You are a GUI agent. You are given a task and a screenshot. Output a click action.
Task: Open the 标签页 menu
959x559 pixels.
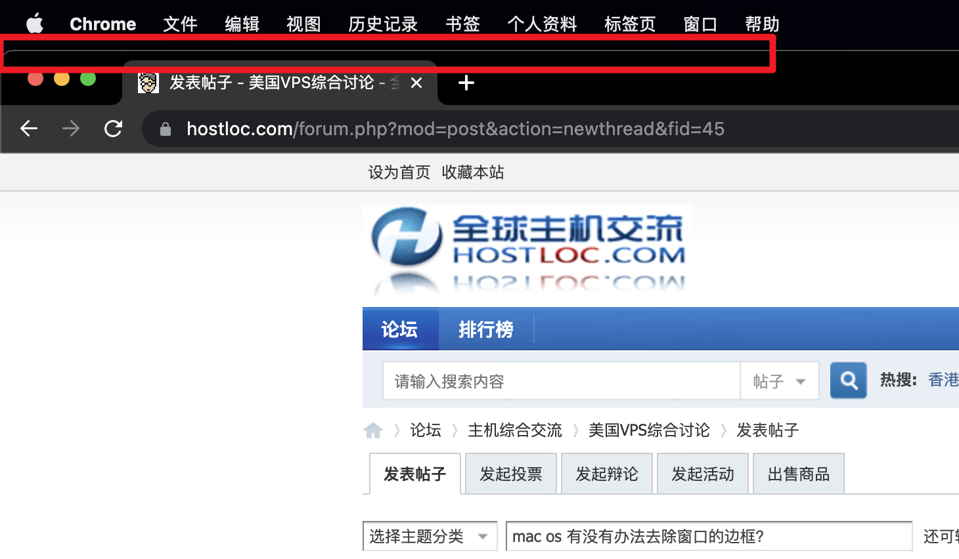click(x=630, y=24)
